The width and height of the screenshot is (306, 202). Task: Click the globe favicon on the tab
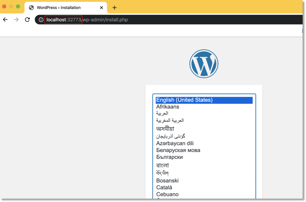click(31, 7)
